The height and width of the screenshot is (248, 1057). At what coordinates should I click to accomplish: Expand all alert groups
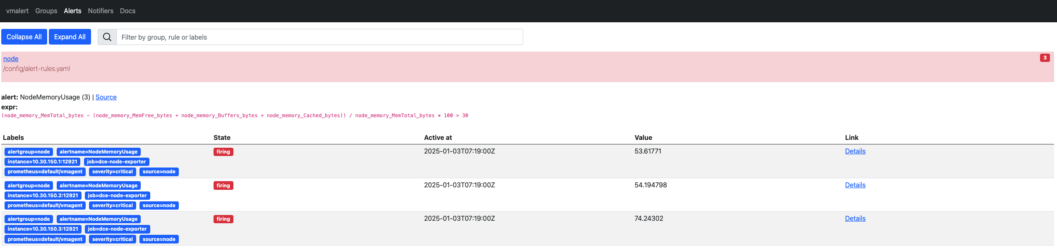70,37
